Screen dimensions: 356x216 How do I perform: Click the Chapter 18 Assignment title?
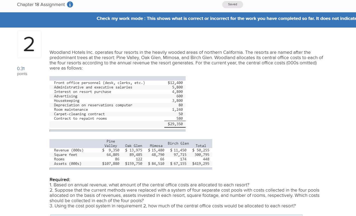pyautogui.click(x=41, y=5)
